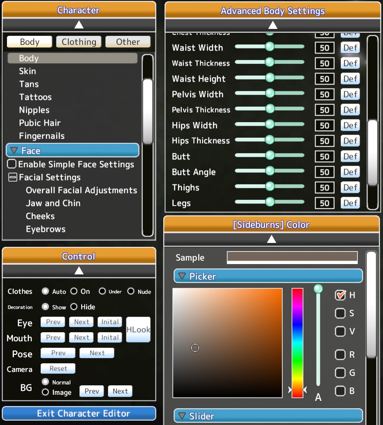383x425 pixels.
Task: Collapse the Sideburns Color panel arrow
Action: click(x=271, y=239)
